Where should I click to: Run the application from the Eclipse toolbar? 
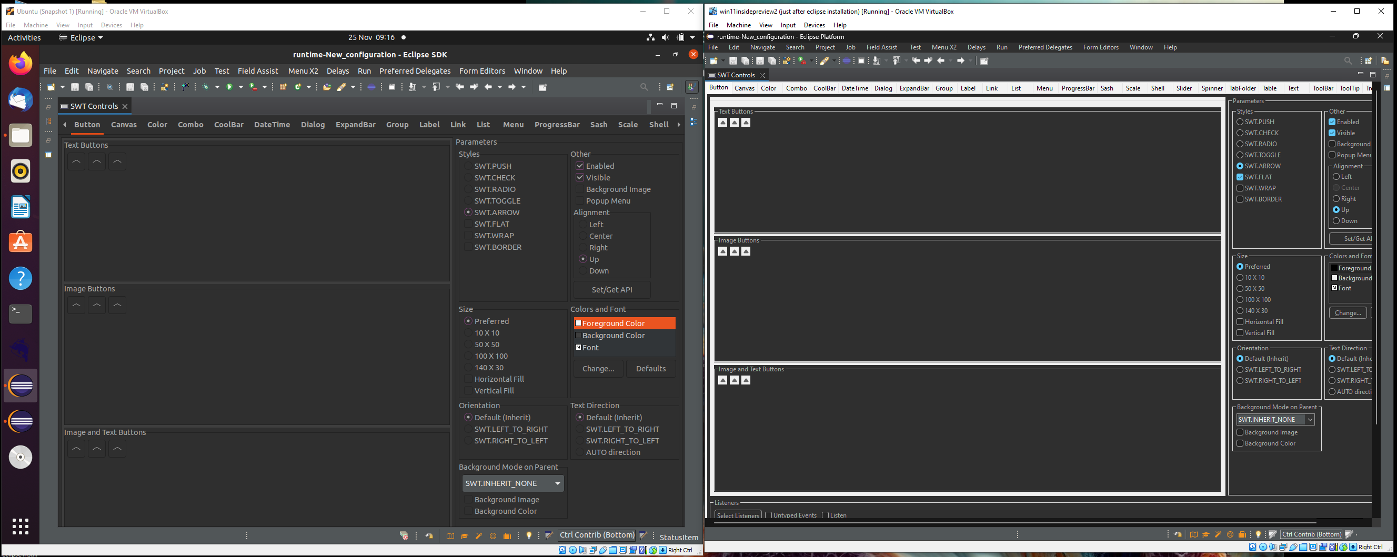(x=230, y=87)
